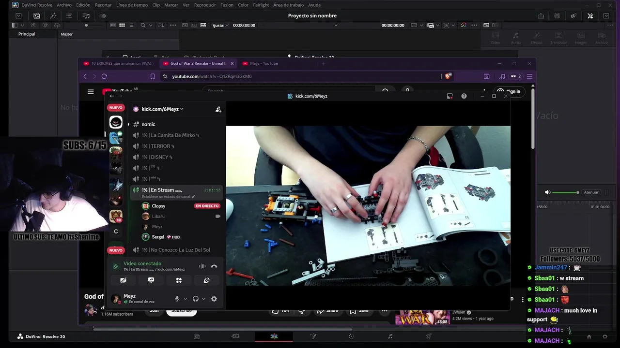The image size is (620, 348).
Task: Join the No Conozco La Luz Del Sol channel
Action: (x=175, y=250)
